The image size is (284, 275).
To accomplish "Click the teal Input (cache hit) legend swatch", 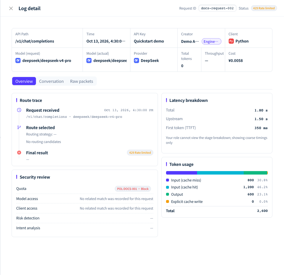I will pos(168,187).
